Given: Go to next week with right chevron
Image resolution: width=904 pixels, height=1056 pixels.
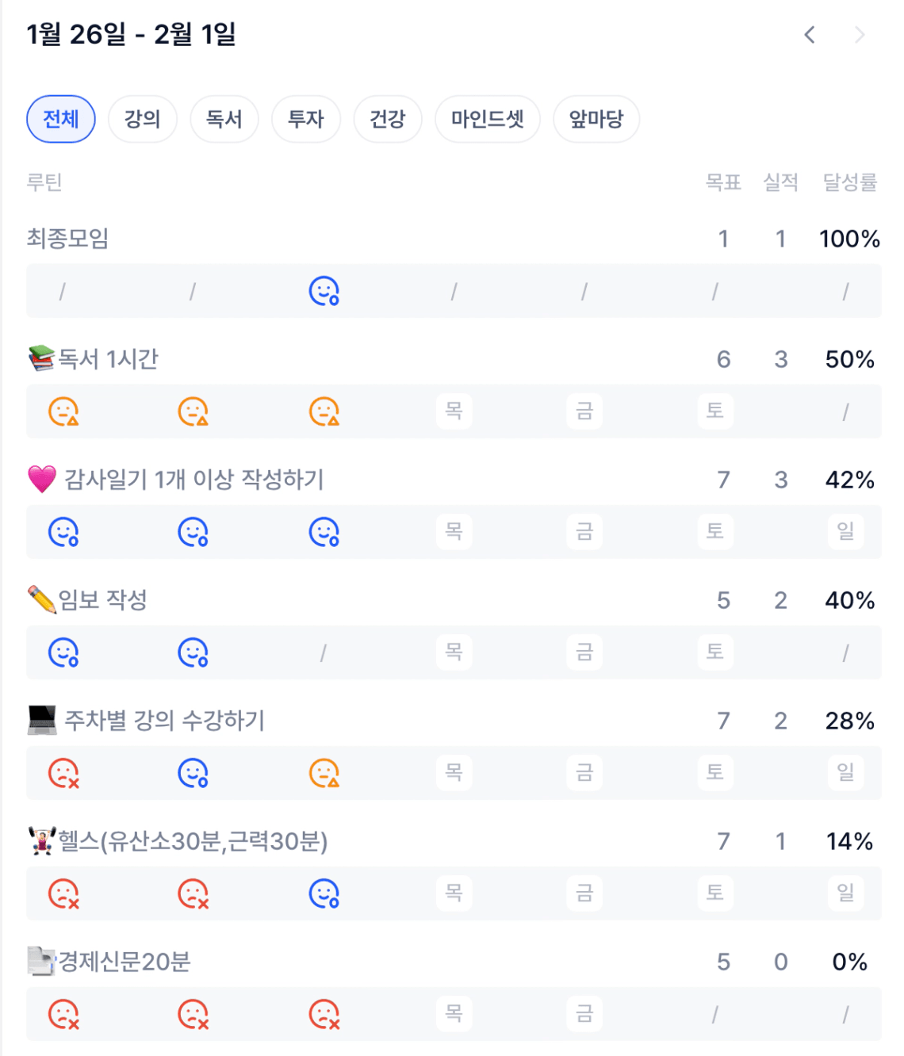Looking at the screenshot, I should click(x=860, y=35).
